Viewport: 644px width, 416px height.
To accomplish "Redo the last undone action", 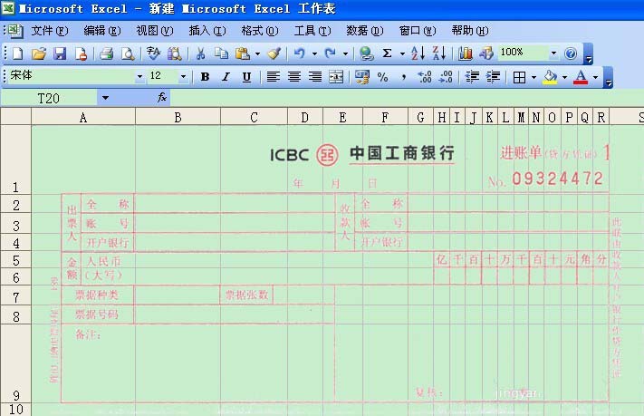I will [331, 53].
